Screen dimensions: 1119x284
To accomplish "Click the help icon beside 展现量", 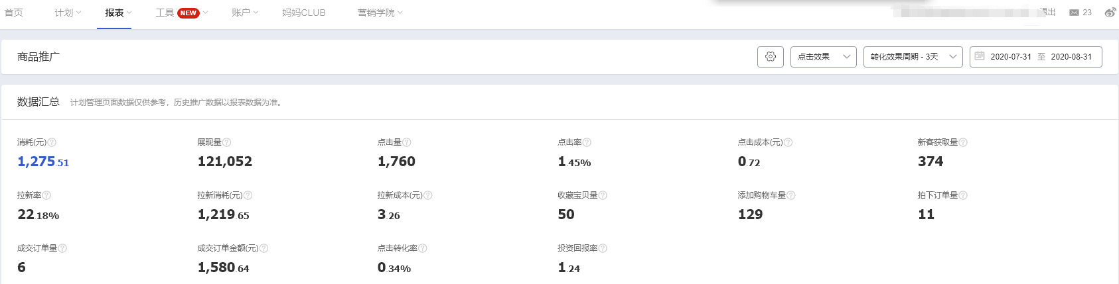I will pyautogui.click(x=227, y=142).
